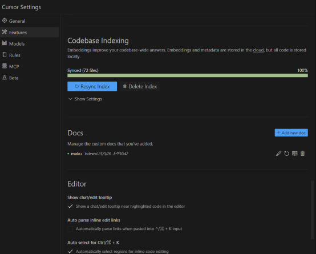Click the refresh icon inside Resync Index
Viewport: 316px width, 254px height.
click(x=76, y=86)
